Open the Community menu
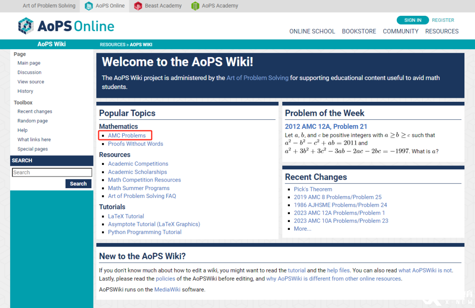Image resolution: width=475 pixels, height=308 pixels. [x=401, y=32]
